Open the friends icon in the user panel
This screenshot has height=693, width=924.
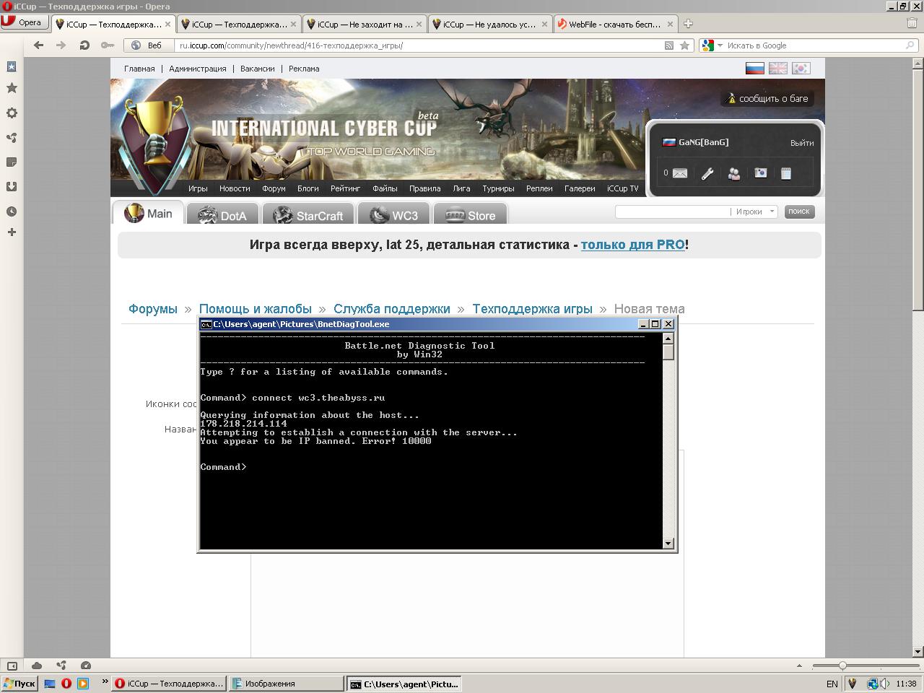pyautogui.click(x=734, y=173)
